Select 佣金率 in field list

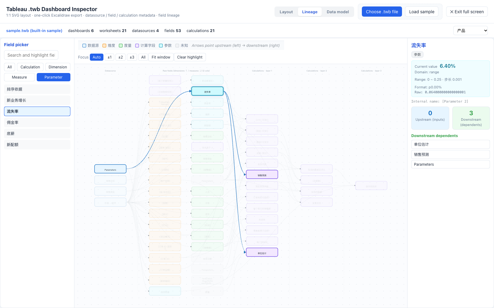pyautogui.click(x=37, y=123)
